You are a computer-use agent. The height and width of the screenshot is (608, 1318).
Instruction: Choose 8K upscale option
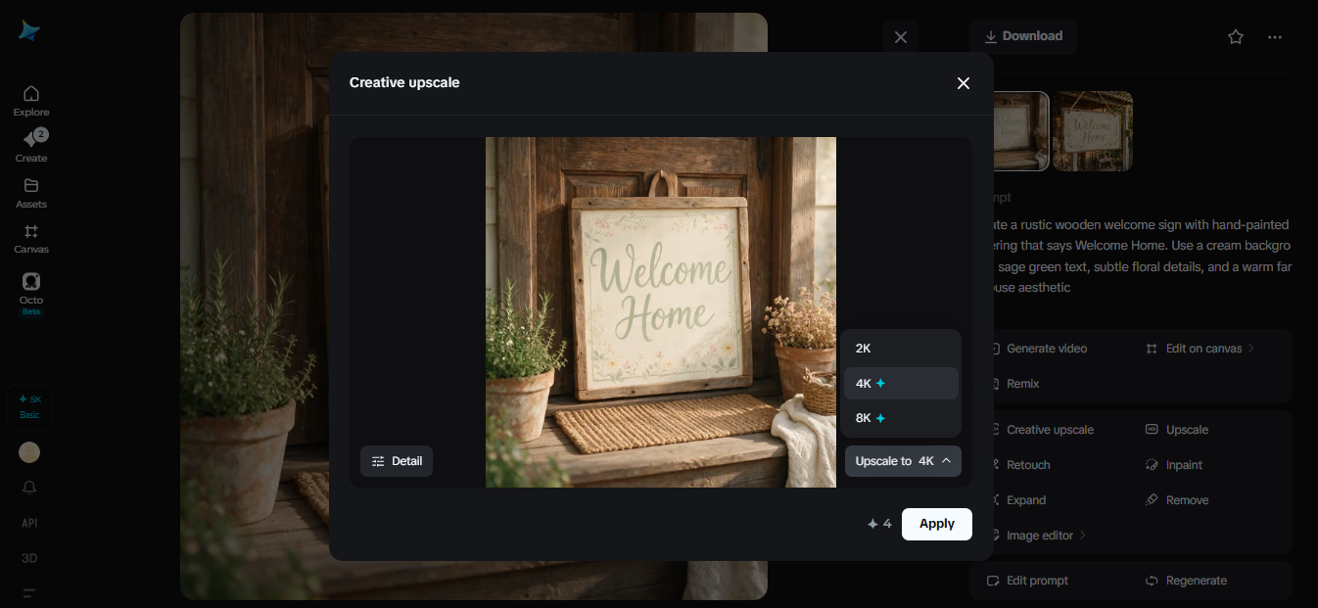pyautogui.click(x=901, y=418)
